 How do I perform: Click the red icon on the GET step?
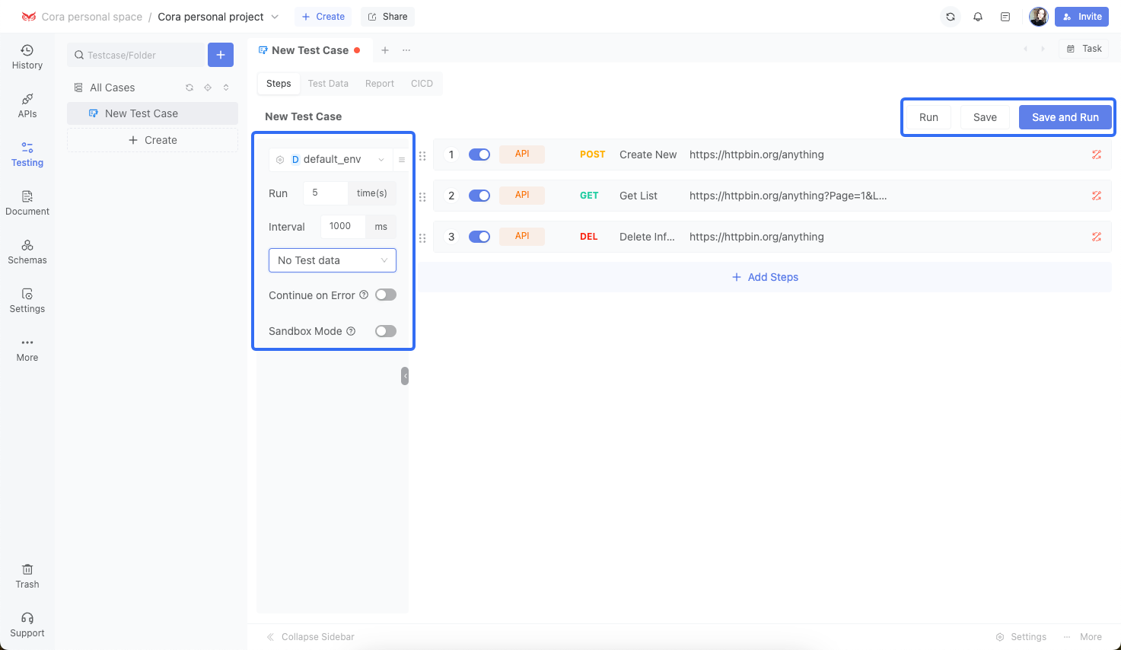pos(1097,196)
